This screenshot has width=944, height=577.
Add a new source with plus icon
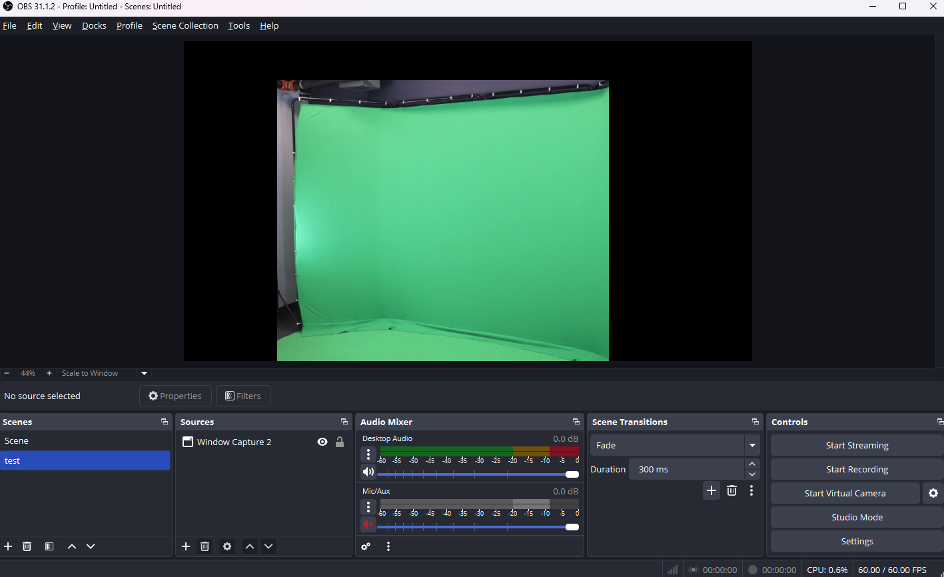click(186, 546)
